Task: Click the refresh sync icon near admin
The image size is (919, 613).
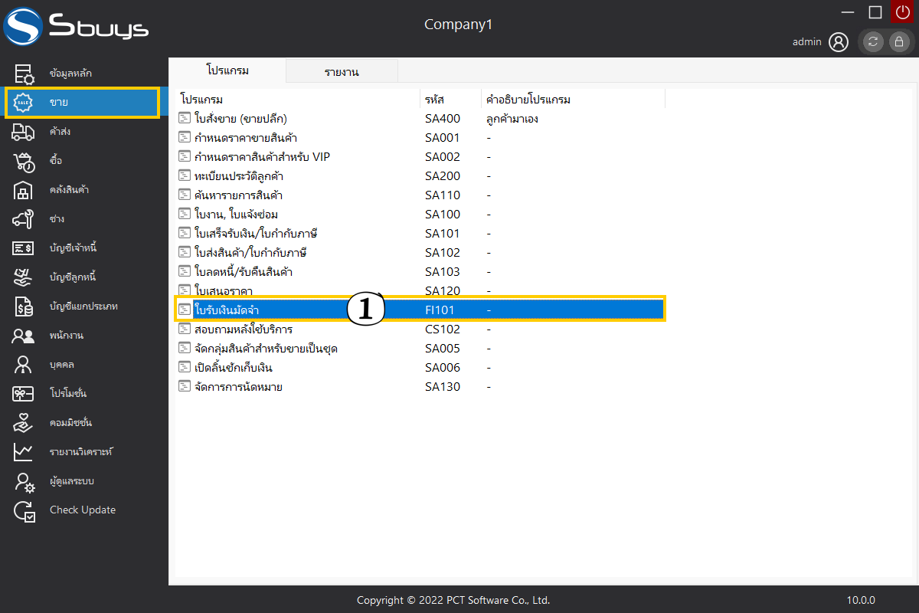Action: pyautogui.click(x=873, y=42)
